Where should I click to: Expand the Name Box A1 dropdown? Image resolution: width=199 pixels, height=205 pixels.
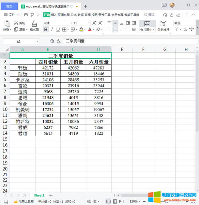point(38,41)
